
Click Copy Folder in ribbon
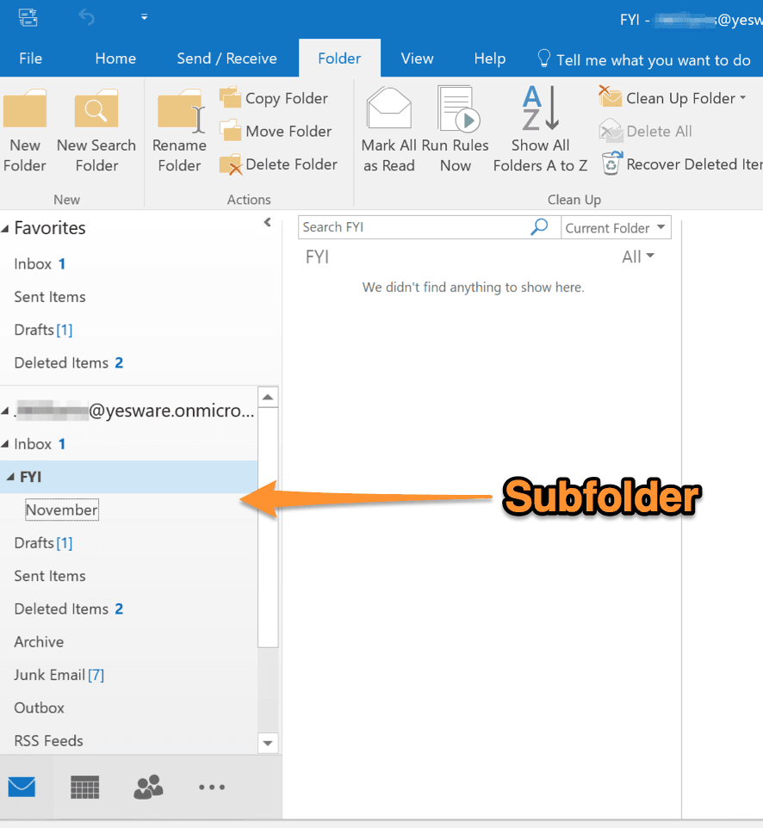274,98
